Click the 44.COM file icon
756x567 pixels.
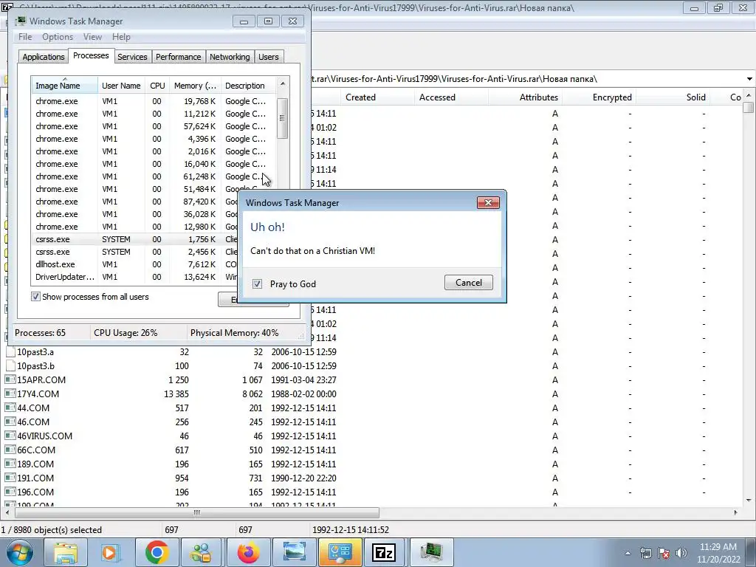point(10,408)
